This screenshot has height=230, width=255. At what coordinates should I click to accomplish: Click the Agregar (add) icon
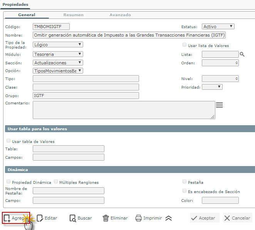[x=7, y=218]
